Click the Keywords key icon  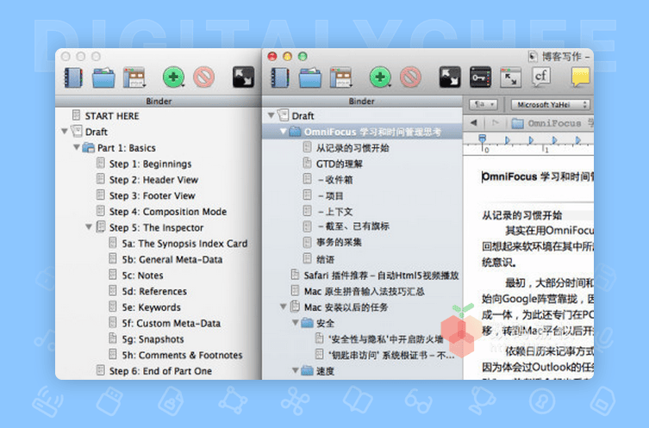pos(481,78)
